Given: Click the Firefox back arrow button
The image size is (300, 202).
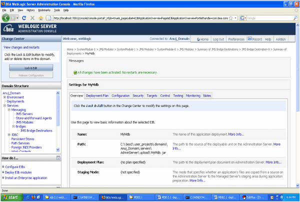Looking at the screenshot, I should 5,18.
